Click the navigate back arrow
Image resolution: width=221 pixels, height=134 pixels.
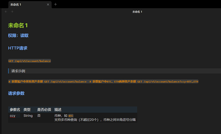6,12
